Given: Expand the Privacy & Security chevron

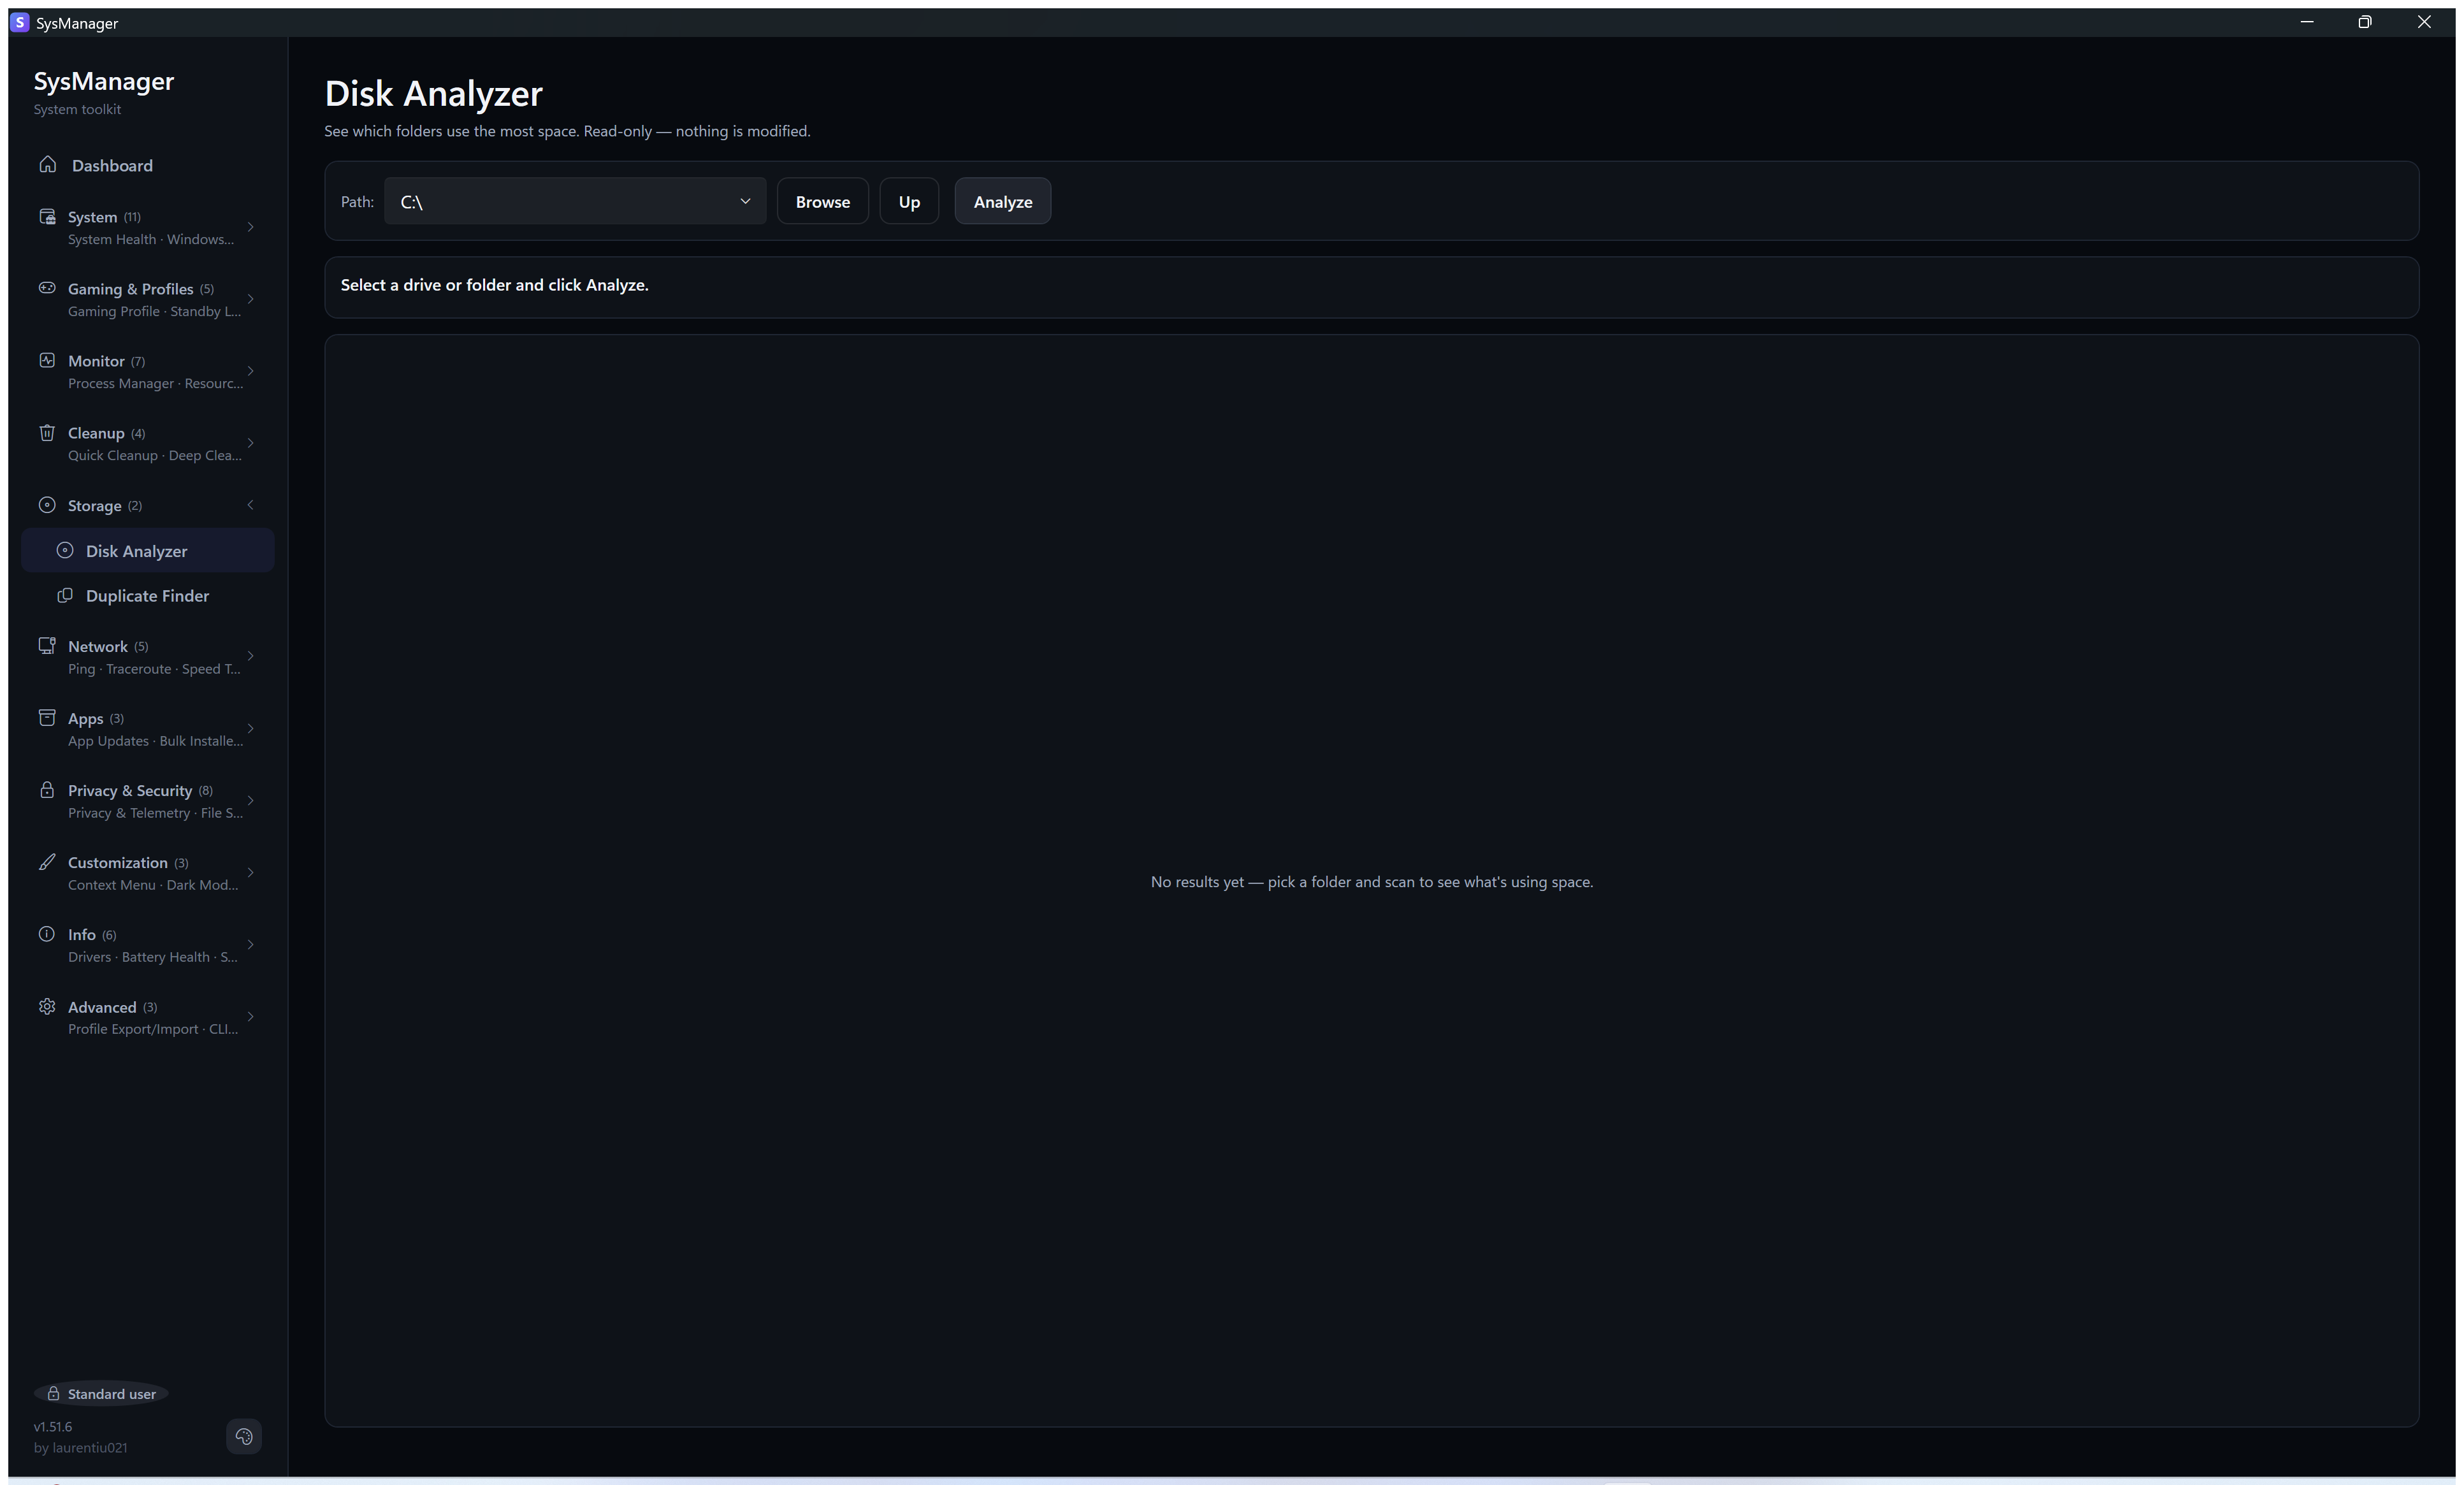Looking at the screenshot, I should pyautogui.click(x=250, y=800).
